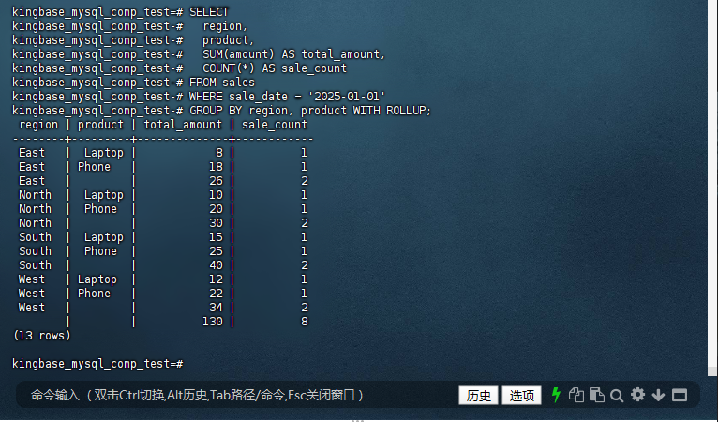The width and height of the screenshot is (718, 422).
Task: Click "FROM sales" in the query
Action: (222, 83)
